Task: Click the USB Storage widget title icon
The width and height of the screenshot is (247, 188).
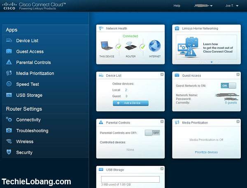Action: tap(101, 170)
